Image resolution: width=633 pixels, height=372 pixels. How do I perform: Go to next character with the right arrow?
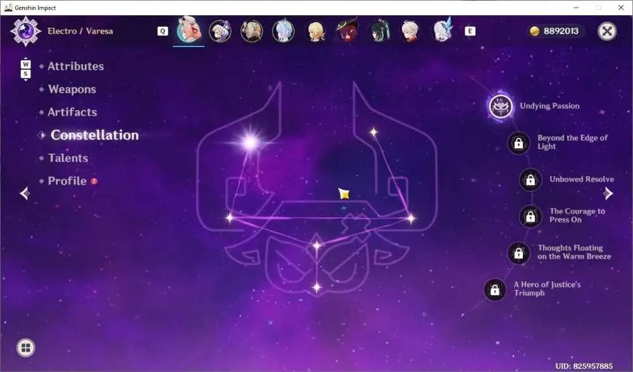(x=608, y=193)
